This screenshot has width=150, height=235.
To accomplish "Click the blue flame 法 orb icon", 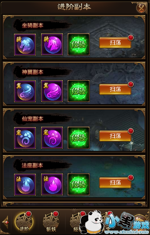I will coord(25,184).
